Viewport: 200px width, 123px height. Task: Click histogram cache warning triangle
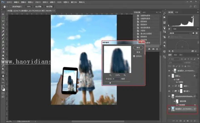pos(192,17)
